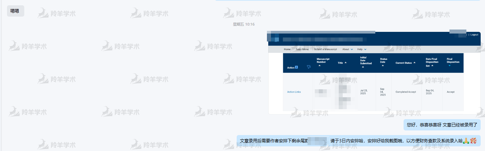The height and width of the screenshot is (151, 485).
Task: Click the clear filter funnel icon
Action: pyautogui.click(x=309, y=67)
